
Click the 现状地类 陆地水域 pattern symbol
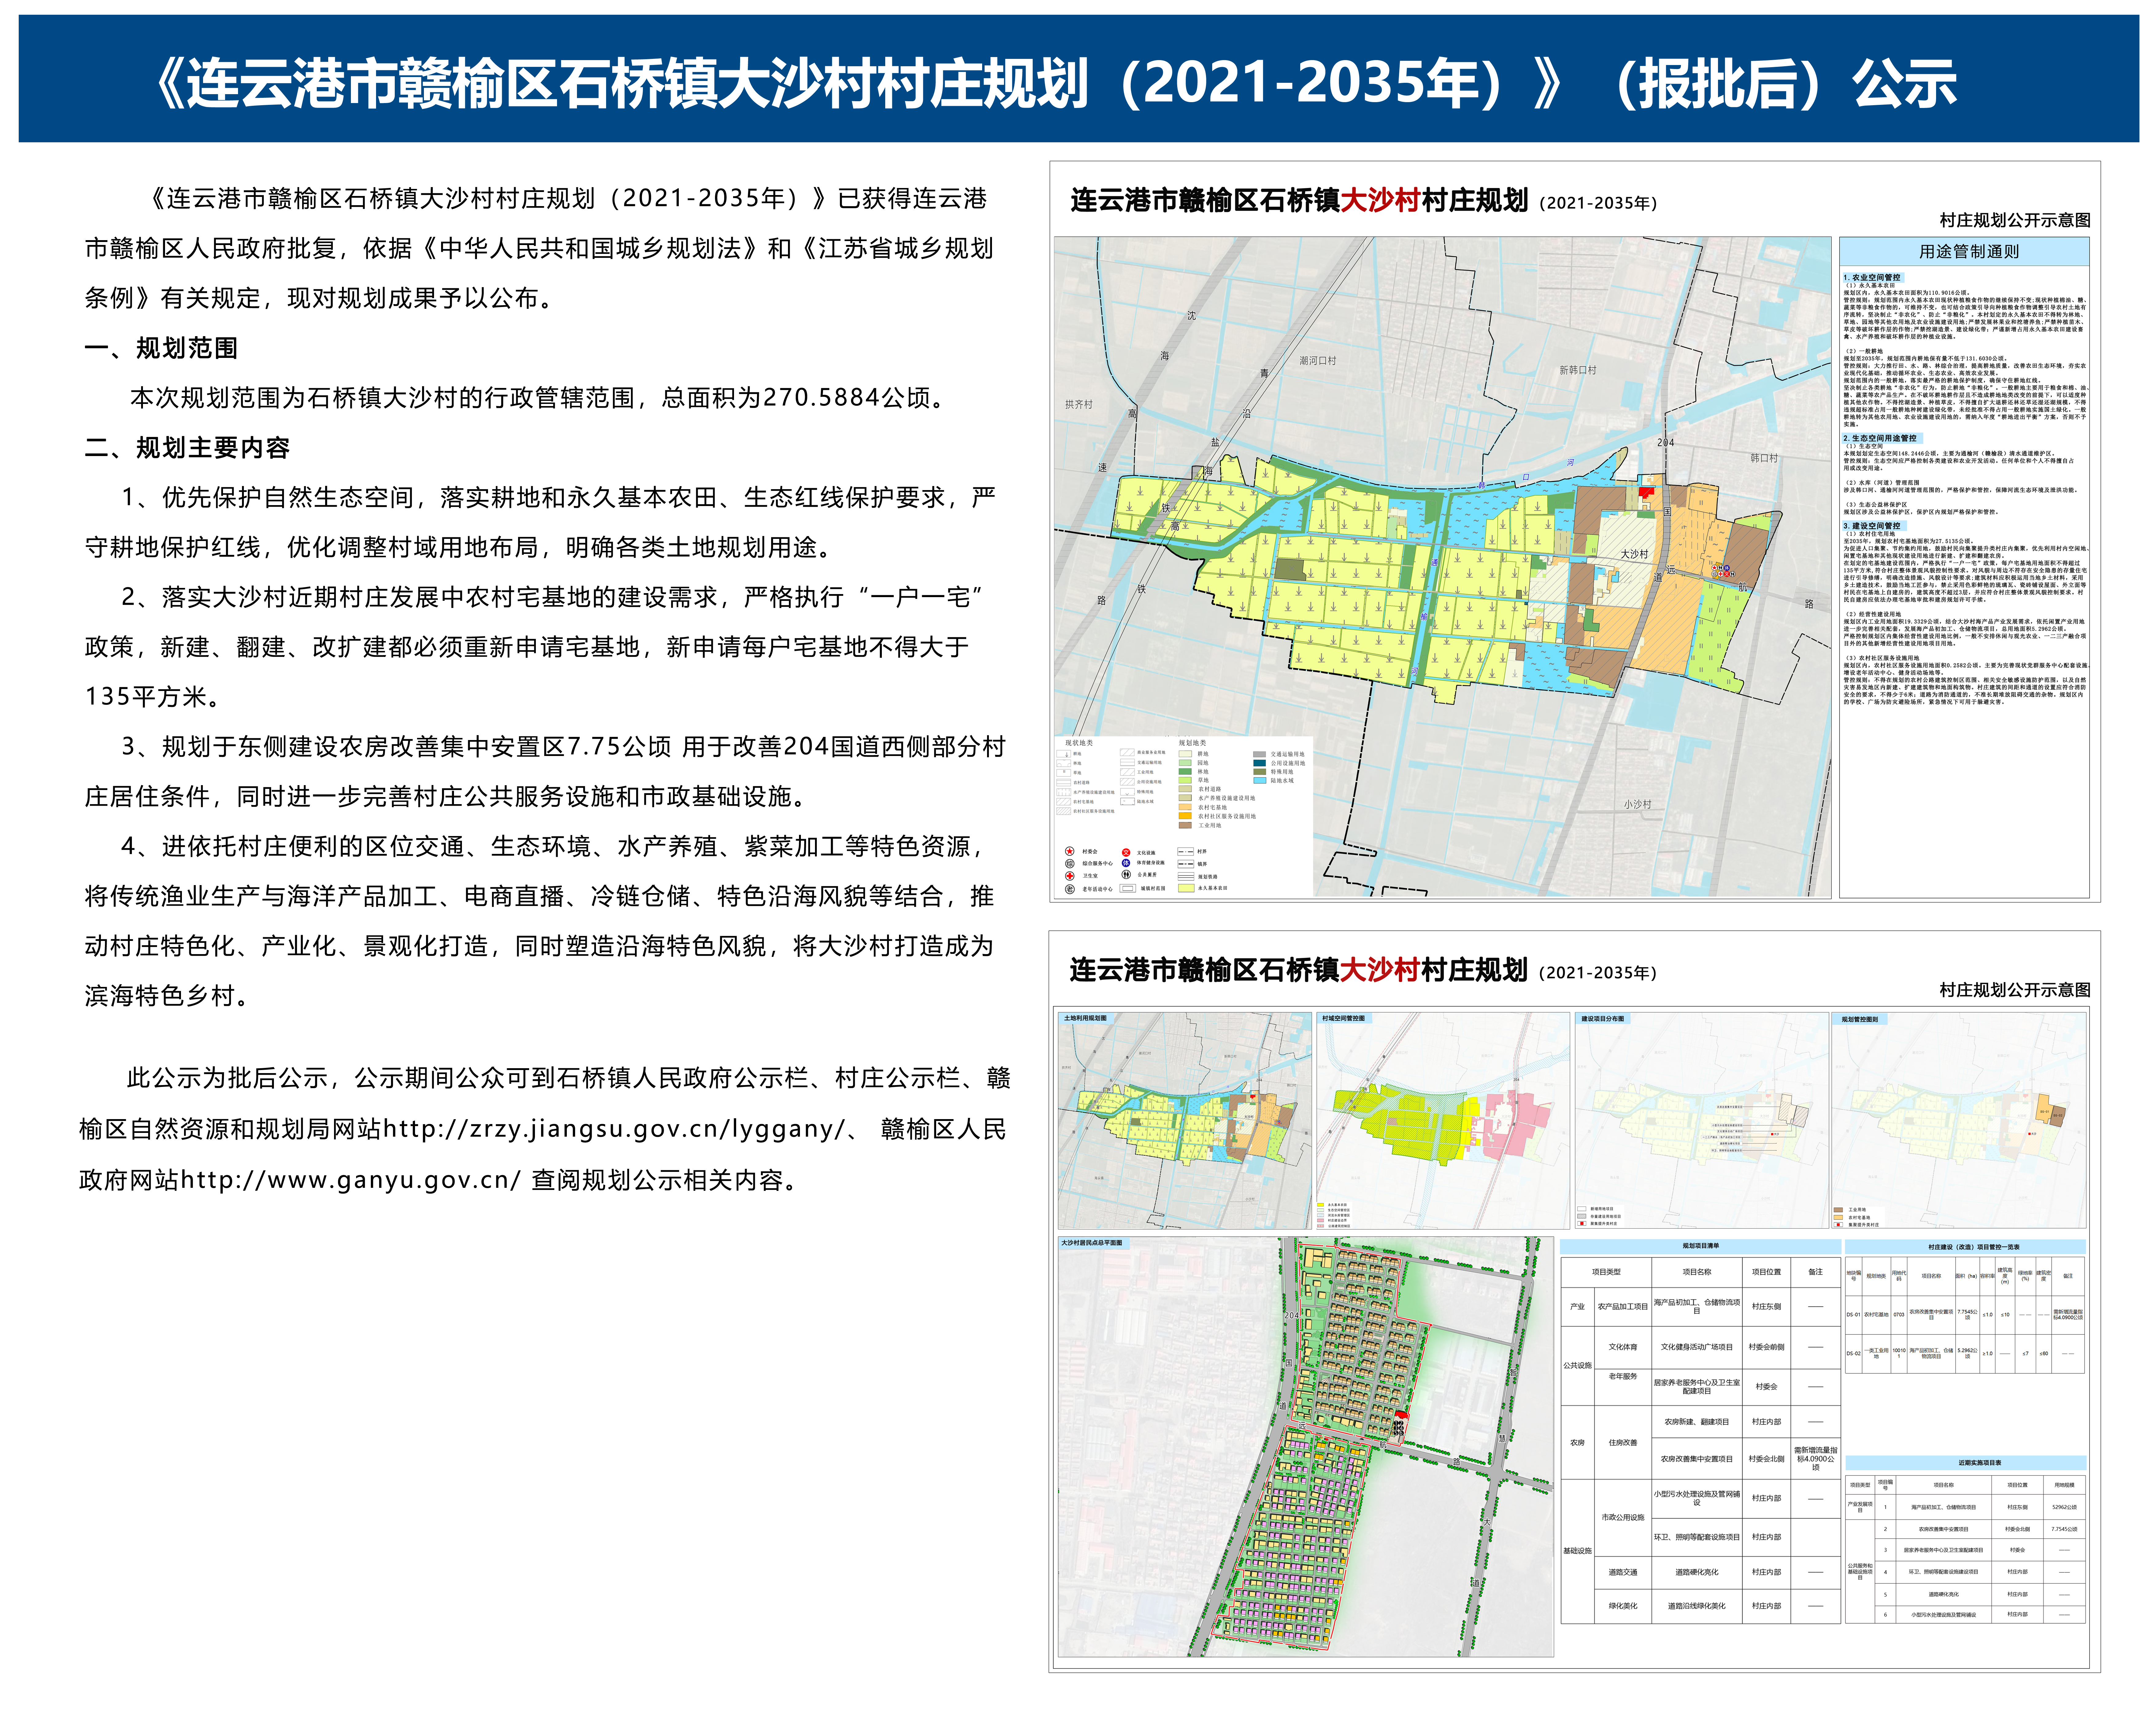tap(1128, 802)
